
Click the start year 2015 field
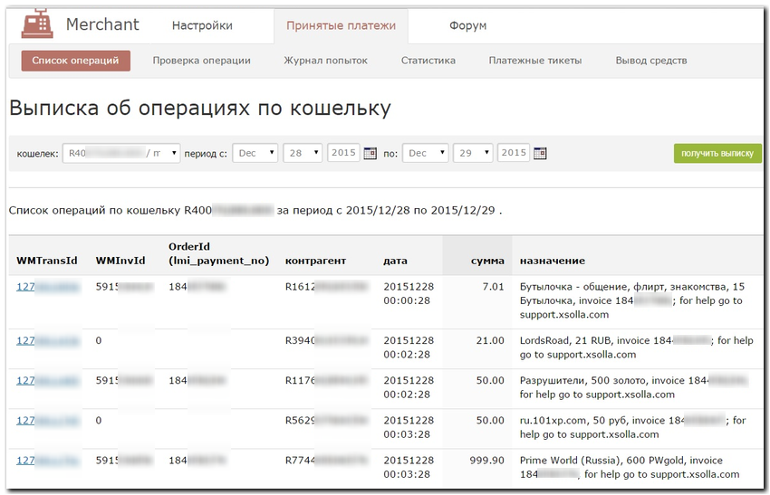click(x=343, y=153)
